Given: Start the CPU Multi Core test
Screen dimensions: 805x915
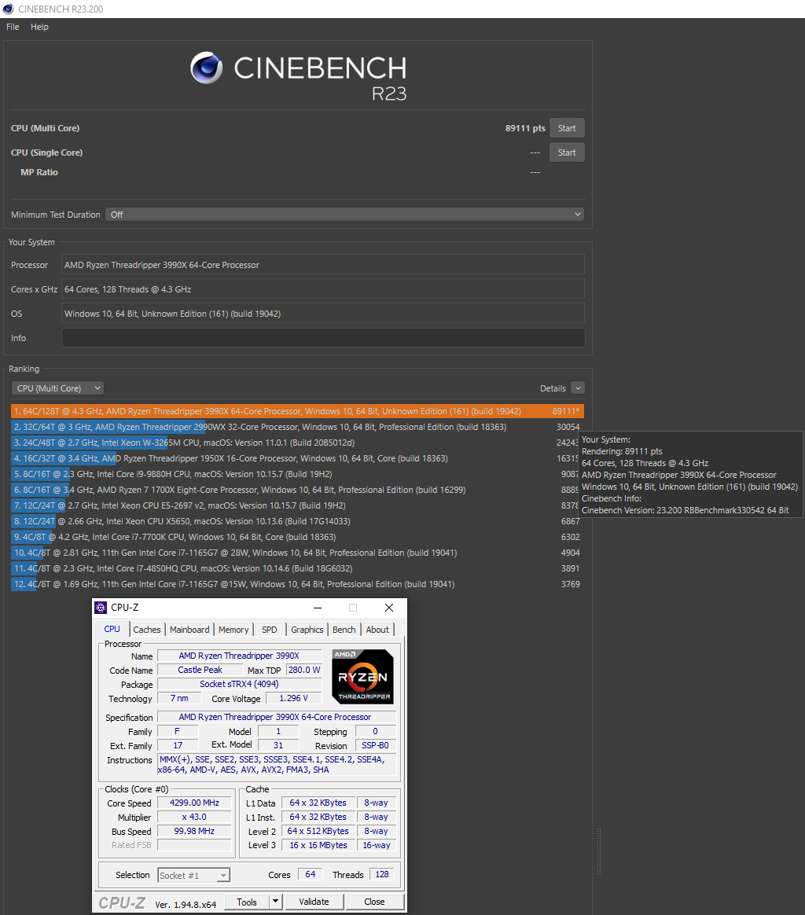Looking at the screenshot, I should (567, 128).
